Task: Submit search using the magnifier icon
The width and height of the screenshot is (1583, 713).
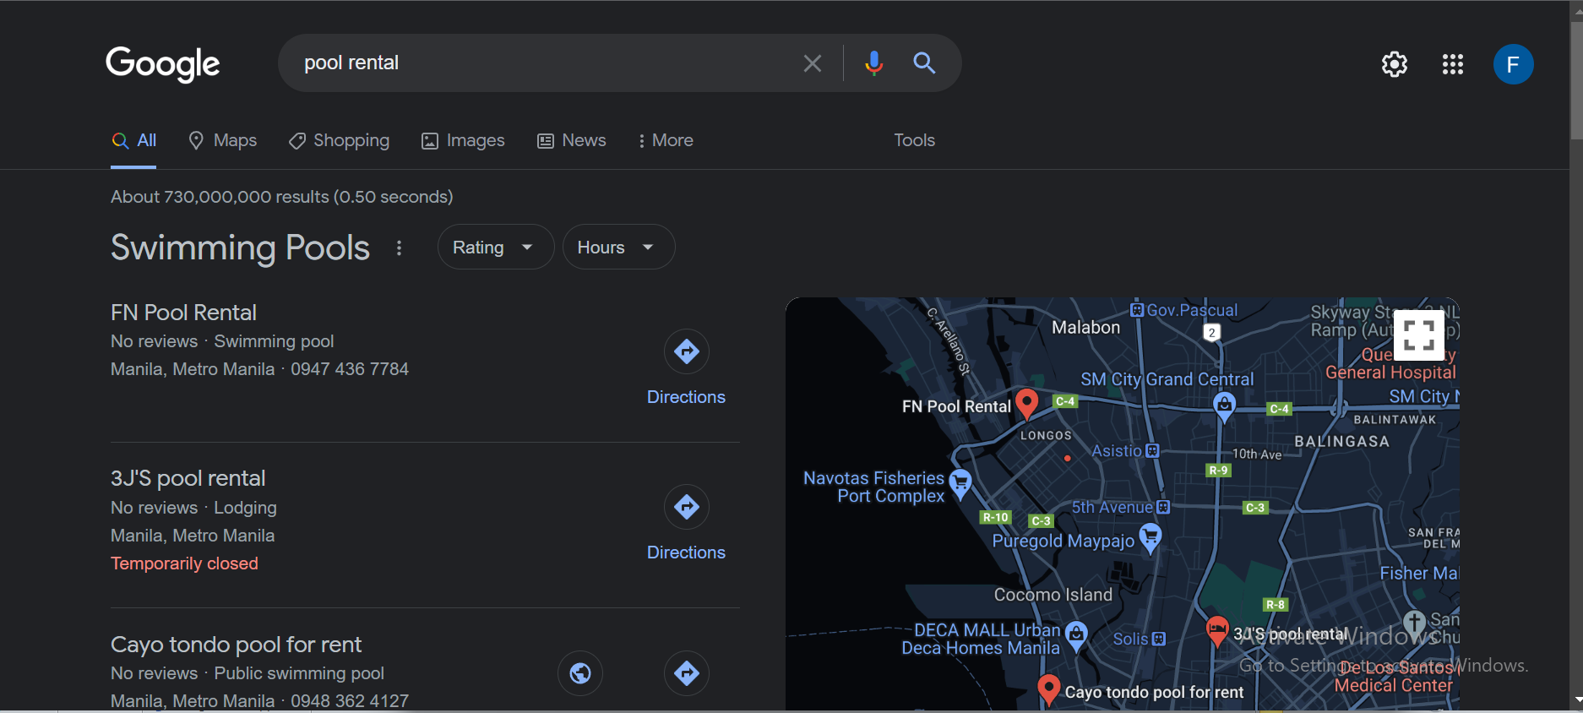Action: click(x=924, y=63)
